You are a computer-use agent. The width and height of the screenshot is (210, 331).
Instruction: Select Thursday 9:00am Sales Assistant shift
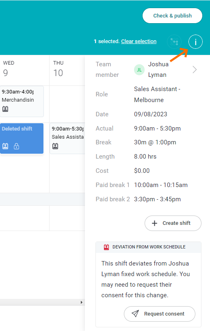click(x=67, y=138)
